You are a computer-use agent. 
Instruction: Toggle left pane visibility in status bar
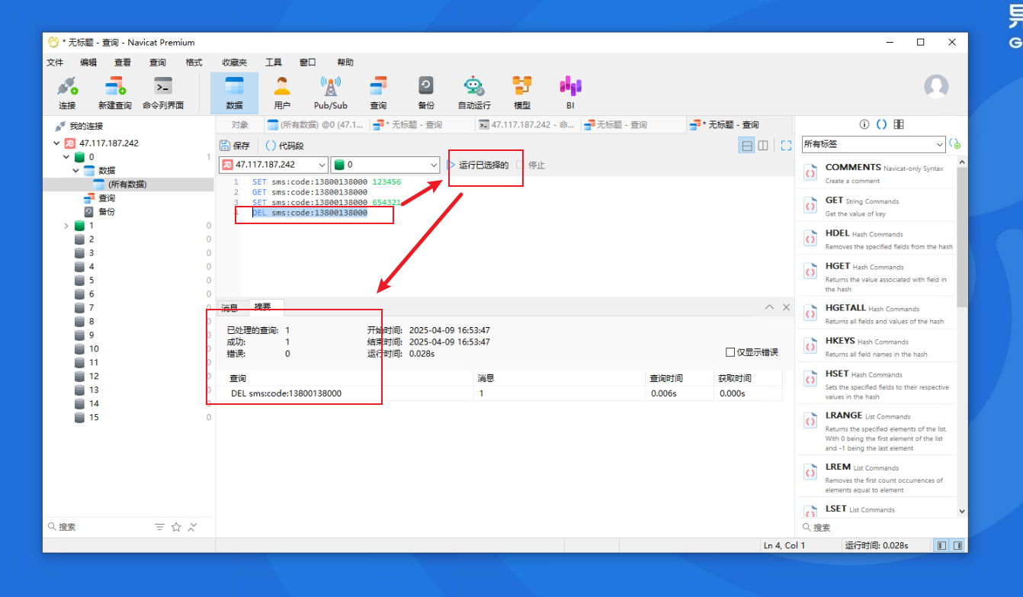(942, 545)
